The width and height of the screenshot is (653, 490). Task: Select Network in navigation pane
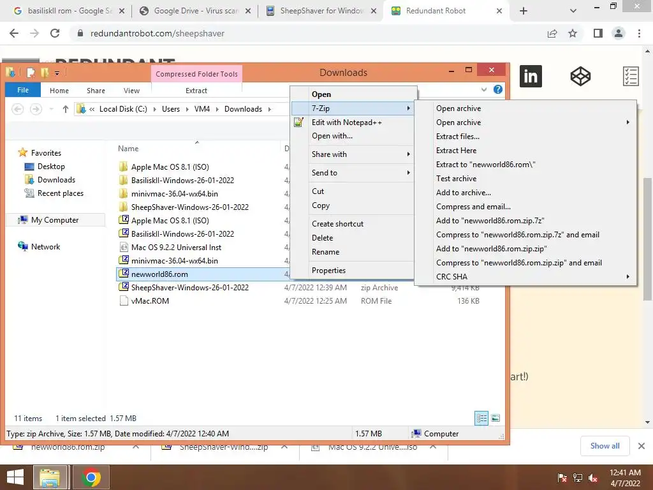pyautogui.click(x=45, y=247)
